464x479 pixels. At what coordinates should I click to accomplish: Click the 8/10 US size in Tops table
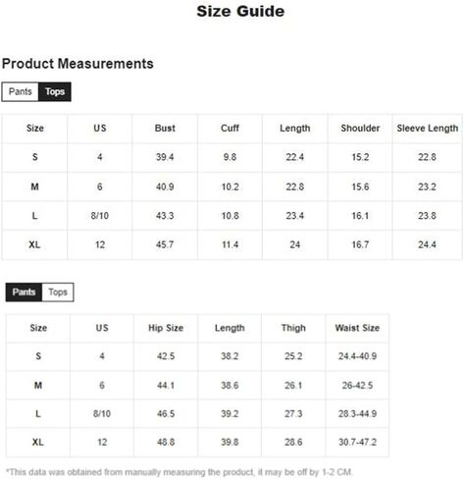coord(100,216)
